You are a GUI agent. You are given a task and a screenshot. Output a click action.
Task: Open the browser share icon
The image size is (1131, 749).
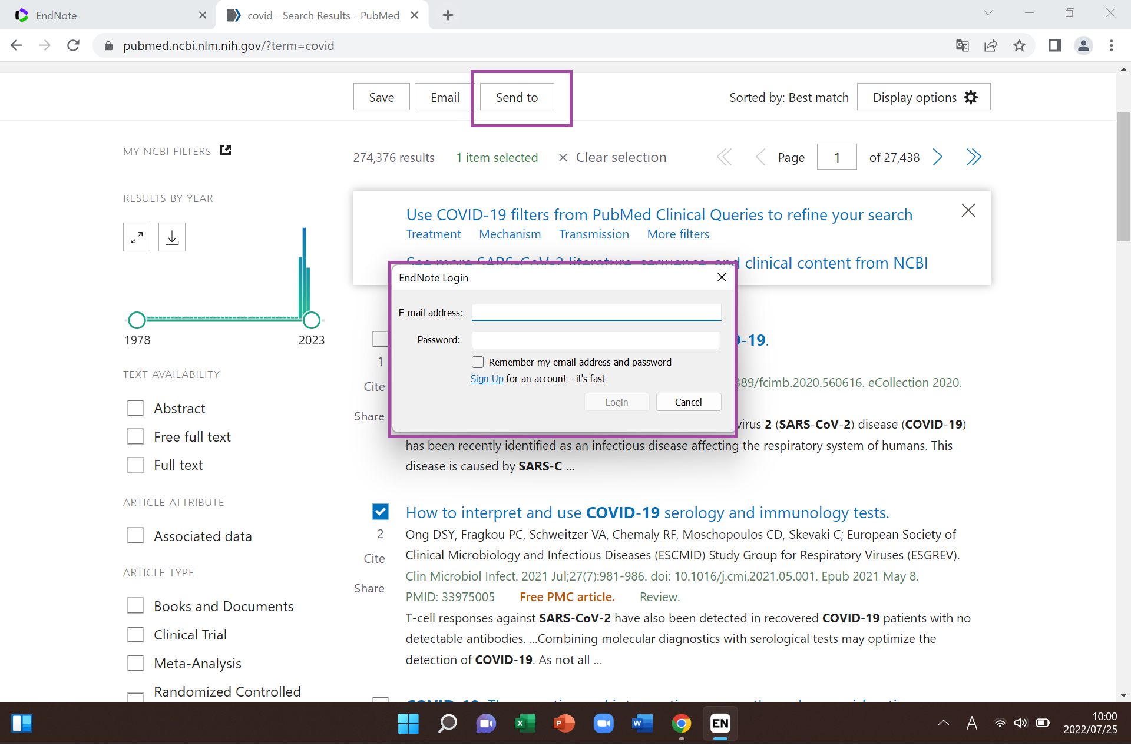(x=991, y=45)
